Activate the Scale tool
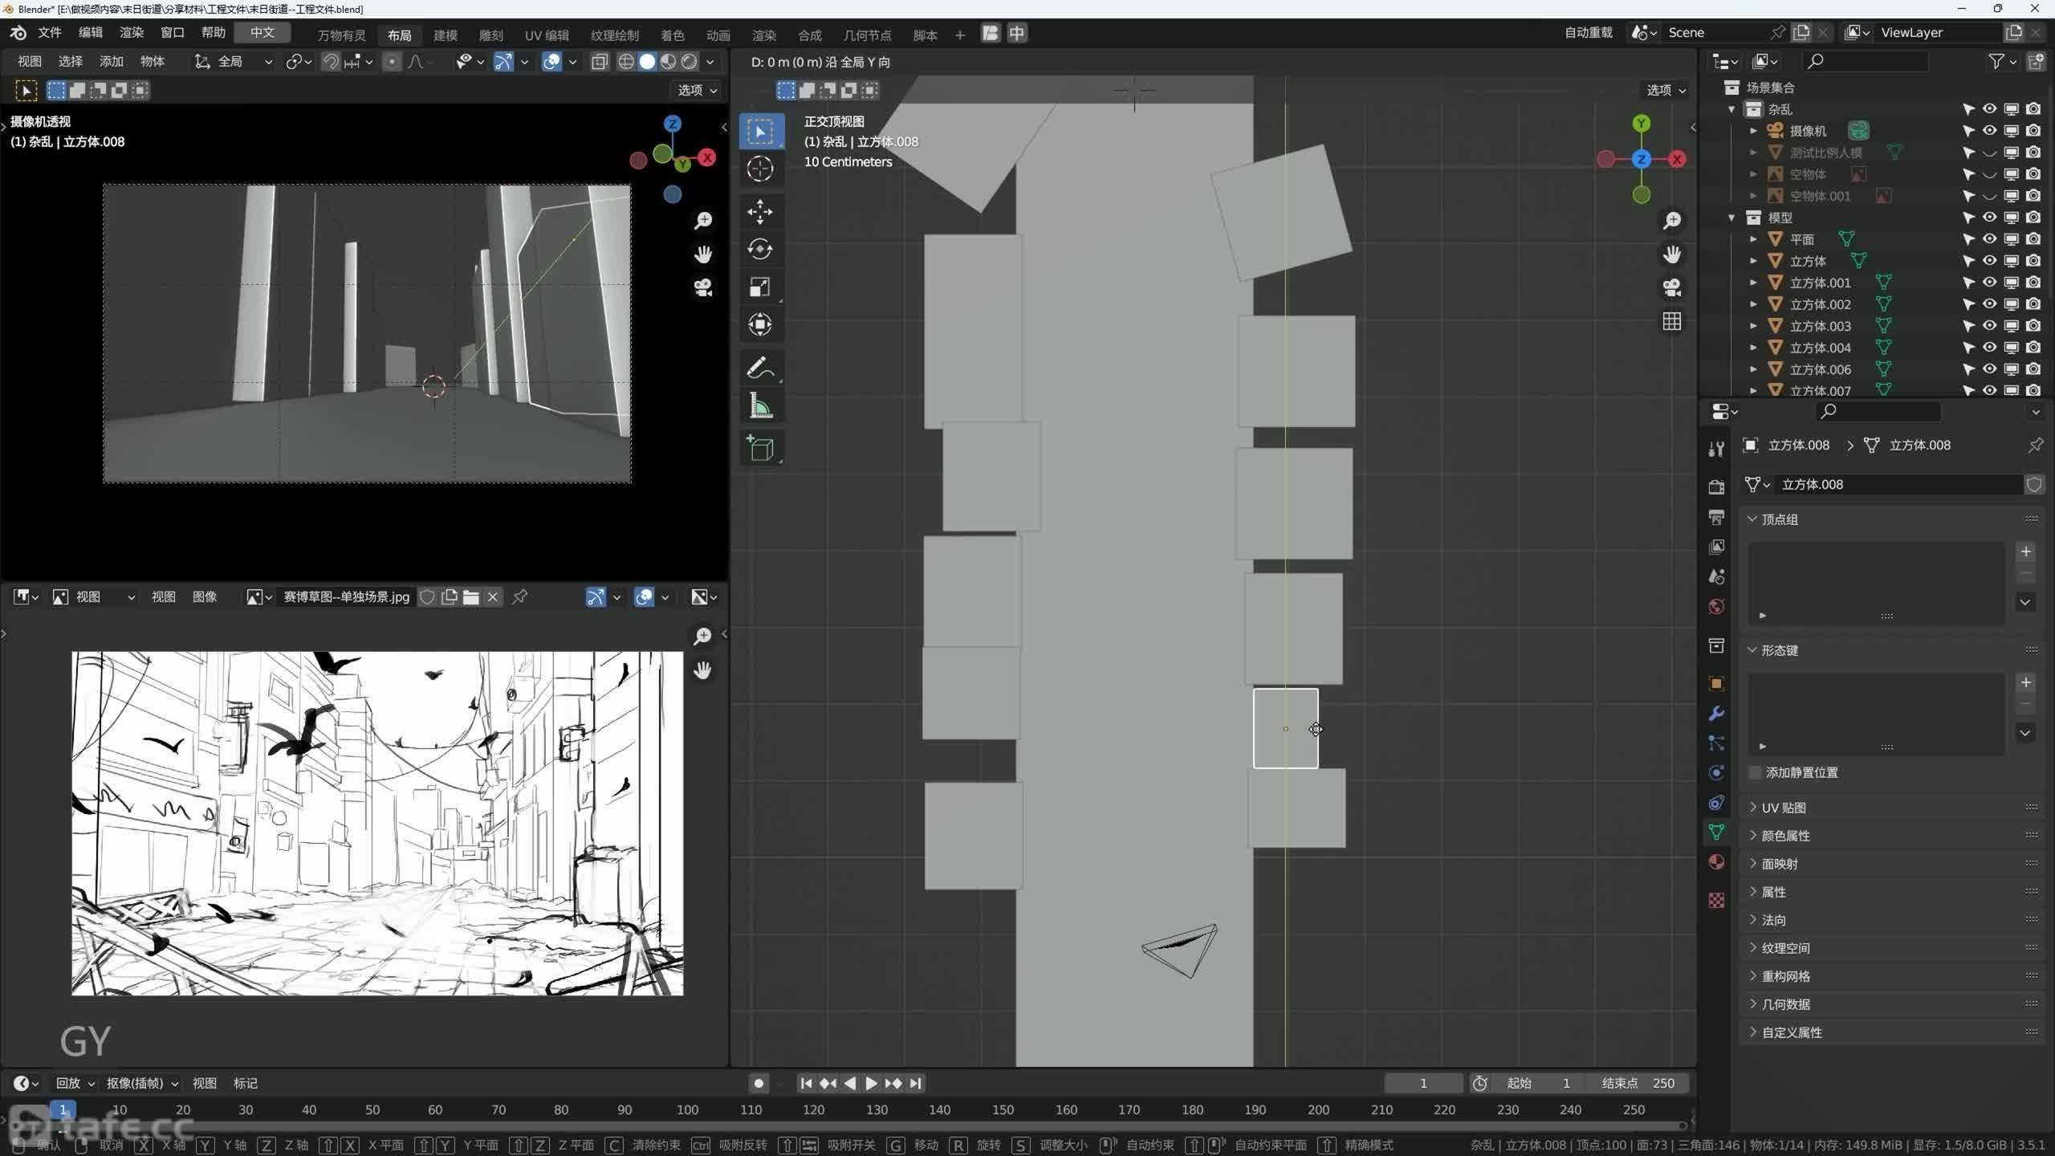 coord(760,287)
